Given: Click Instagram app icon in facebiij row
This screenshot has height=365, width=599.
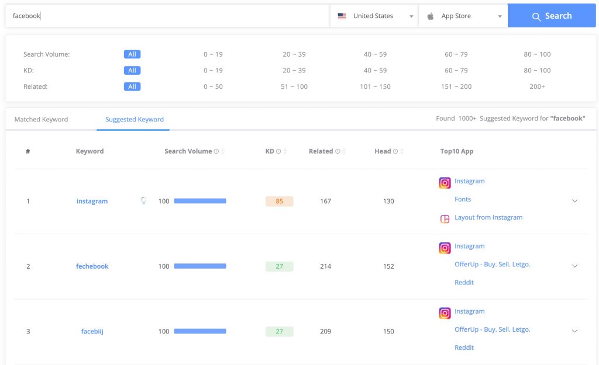Looking at the screenshot, I should 445,313.
